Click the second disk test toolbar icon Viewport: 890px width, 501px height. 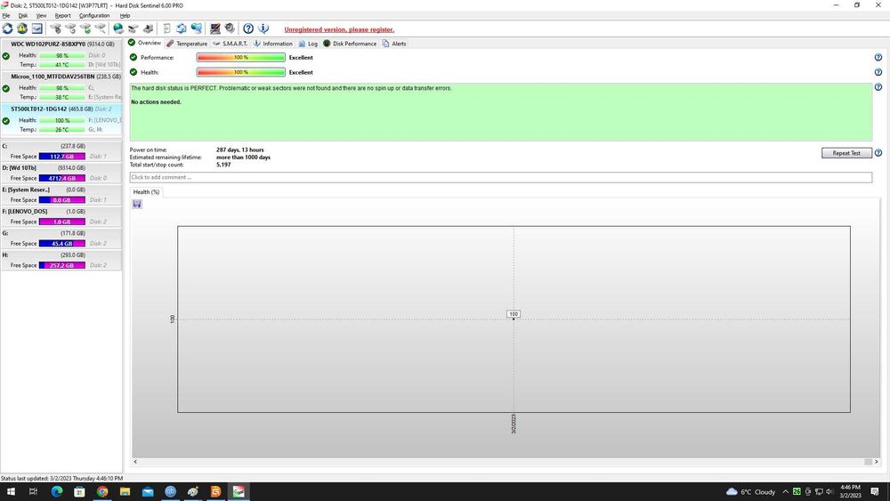[x=70, y=28]
